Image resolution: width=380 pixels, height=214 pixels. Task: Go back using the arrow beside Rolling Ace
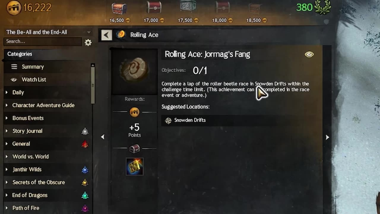pyautogui.click(x=106, y=35)
